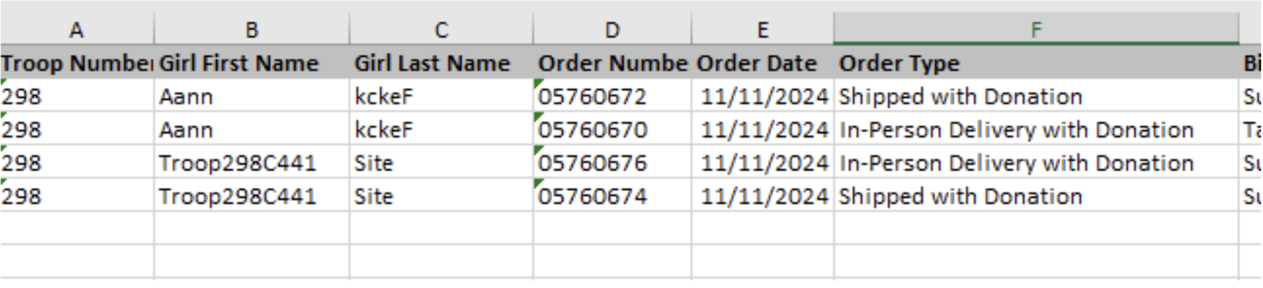1263x288 pixels.
Task: Select column E header
Action: coord(762,29)
